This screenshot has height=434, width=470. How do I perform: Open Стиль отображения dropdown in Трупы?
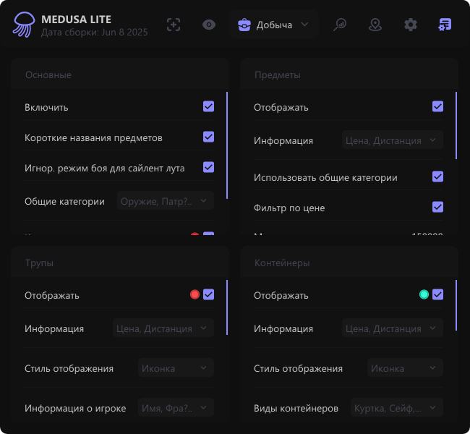(176, 368)
